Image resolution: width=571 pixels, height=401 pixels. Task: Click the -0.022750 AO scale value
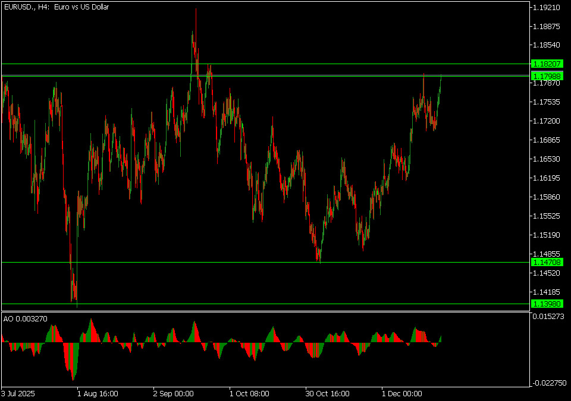[x=548, y=383]
